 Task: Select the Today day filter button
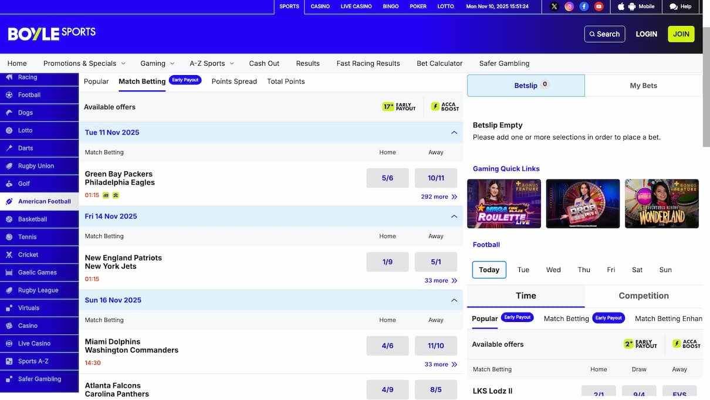tap(489, 269)
